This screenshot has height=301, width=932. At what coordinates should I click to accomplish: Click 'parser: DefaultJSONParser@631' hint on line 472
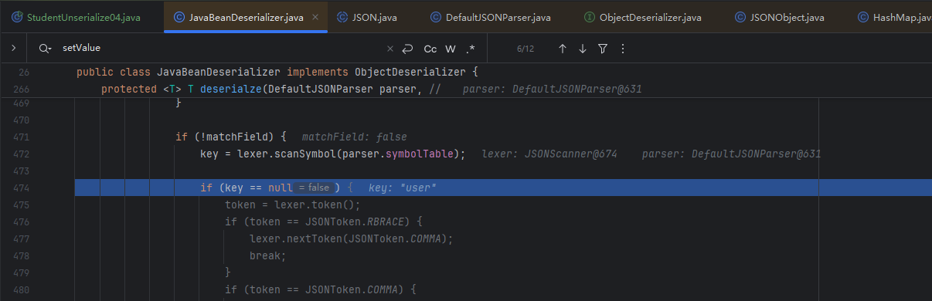click(731, 154)
